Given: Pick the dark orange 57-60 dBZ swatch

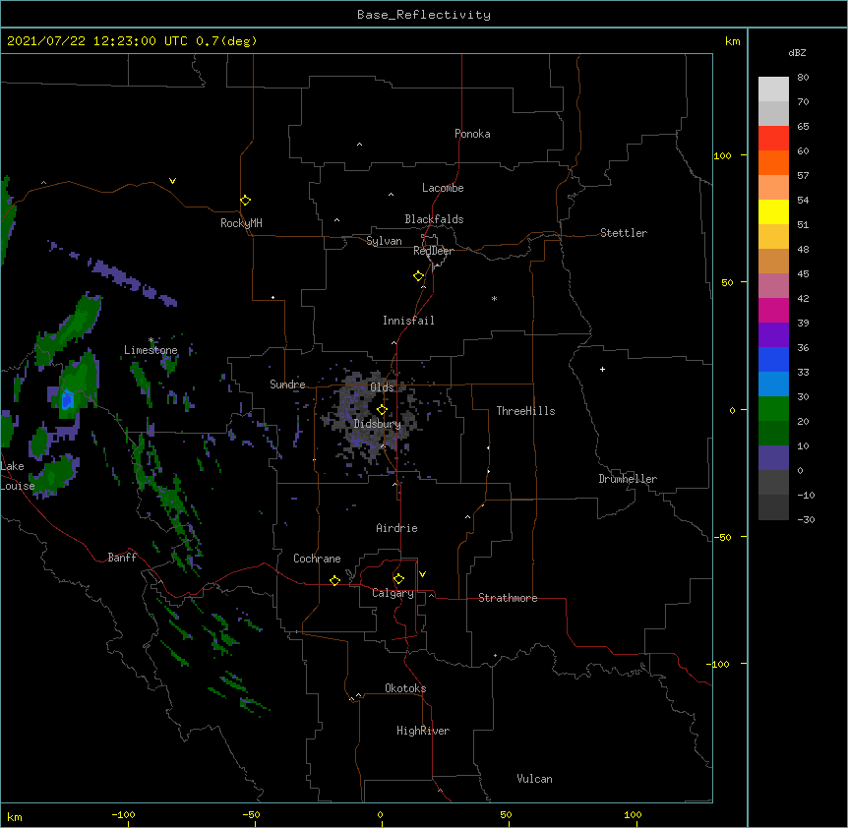Looking at the screenshot, I should (x=773, y=162).
